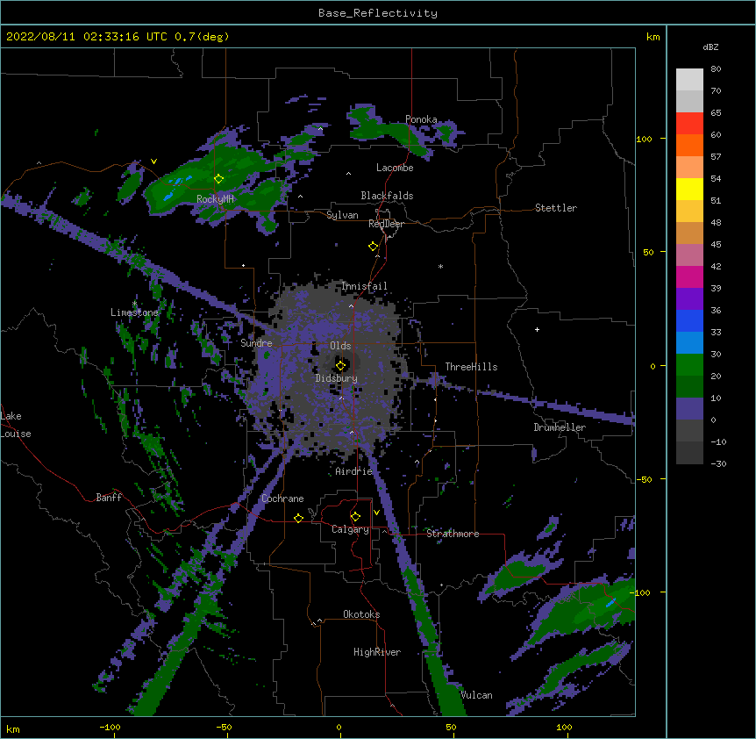Click the Didsbury town label
Image resolution: width=756 pixels, height=739 pixels.
coord(337,378)
